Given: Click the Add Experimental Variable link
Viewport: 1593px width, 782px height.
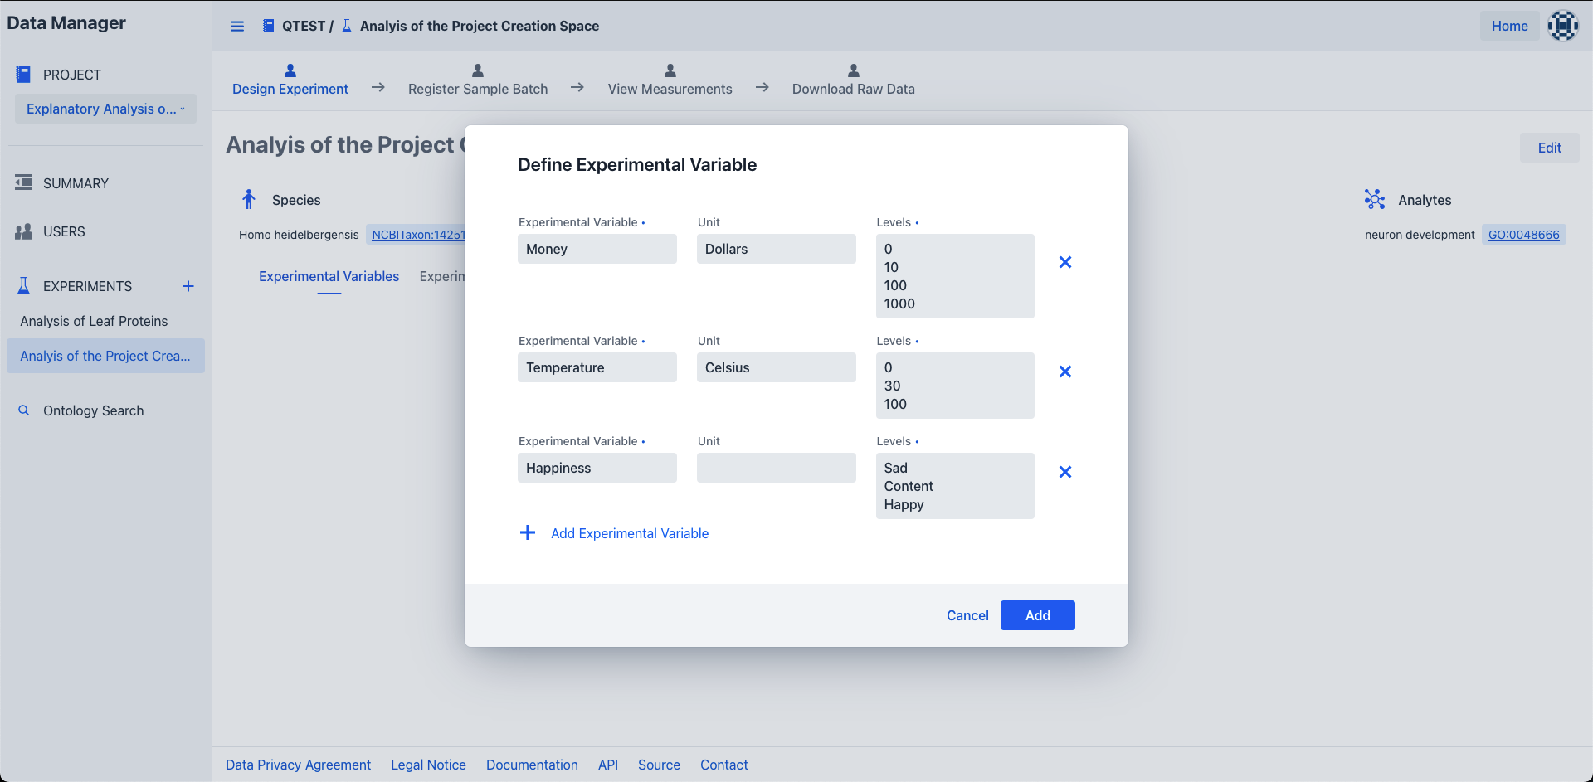Looking at the screenshot, I should pyautogui.click(x=629, y=533).
